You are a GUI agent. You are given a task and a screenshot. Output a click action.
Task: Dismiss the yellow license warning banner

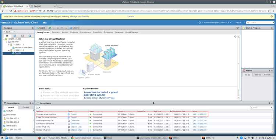[272, 16]
